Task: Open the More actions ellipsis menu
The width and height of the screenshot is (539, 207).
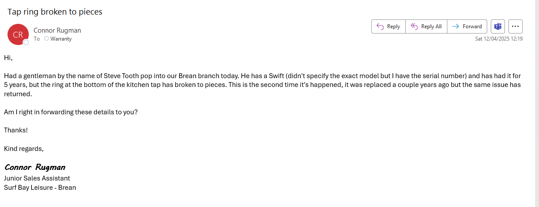Action: click(x=516, y=26)
